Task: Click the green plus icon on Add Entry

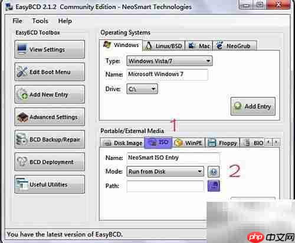Action: pyautogui.click(x=238, y=106)
